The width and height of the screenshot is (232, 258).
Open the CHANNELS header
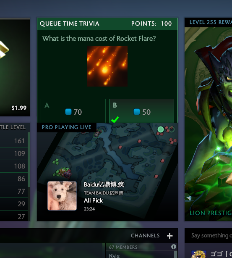coord(145,236)
